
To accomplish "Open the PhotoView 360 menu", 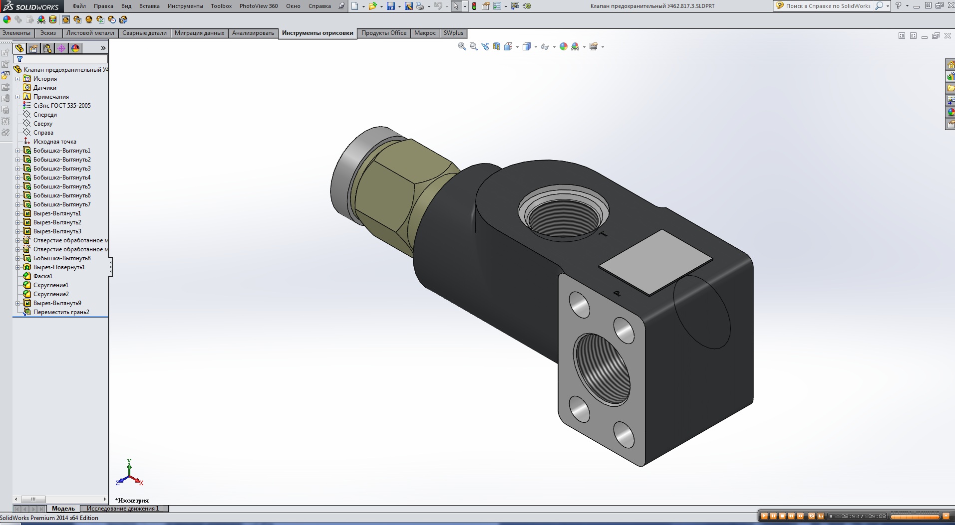I will (x=259, y=6).
